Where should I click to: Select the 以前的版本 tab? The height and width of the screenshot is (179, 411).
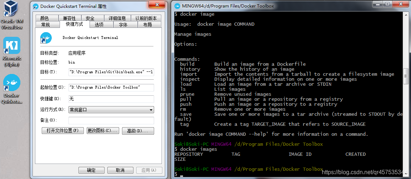tap(146, 18)
